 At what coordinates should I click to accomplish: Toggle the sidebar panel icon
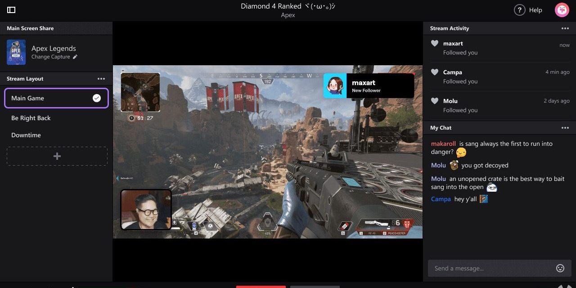click(x=11, y=10)
